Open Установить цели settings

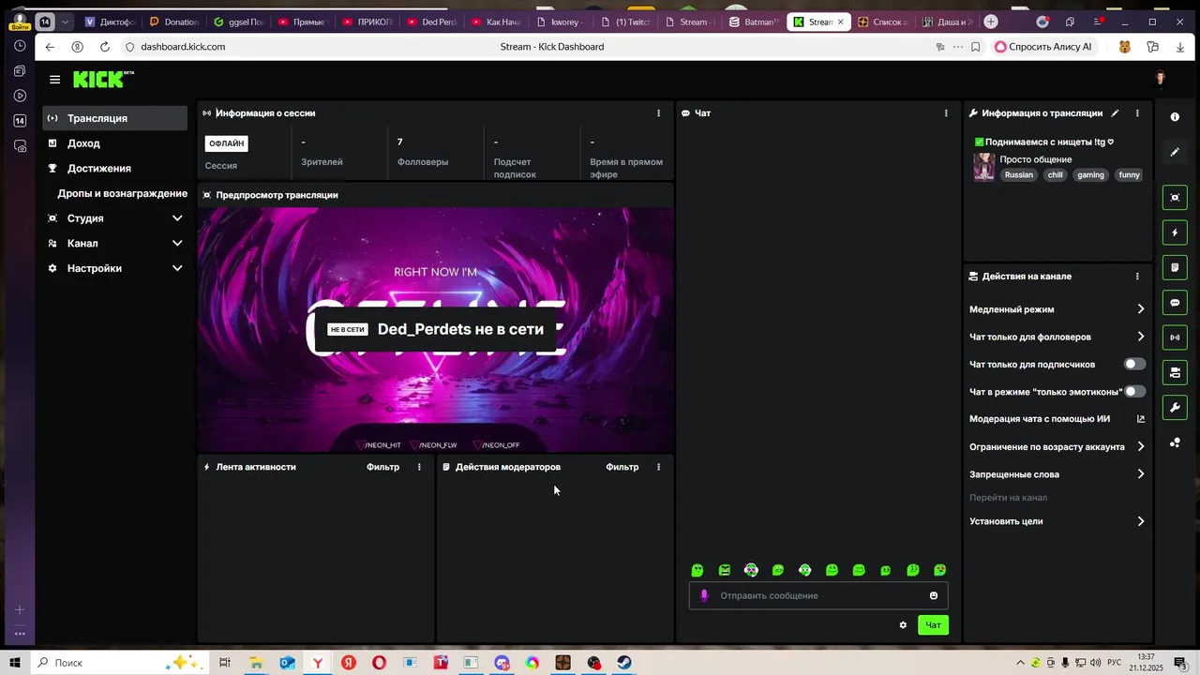coord(1057,521)
